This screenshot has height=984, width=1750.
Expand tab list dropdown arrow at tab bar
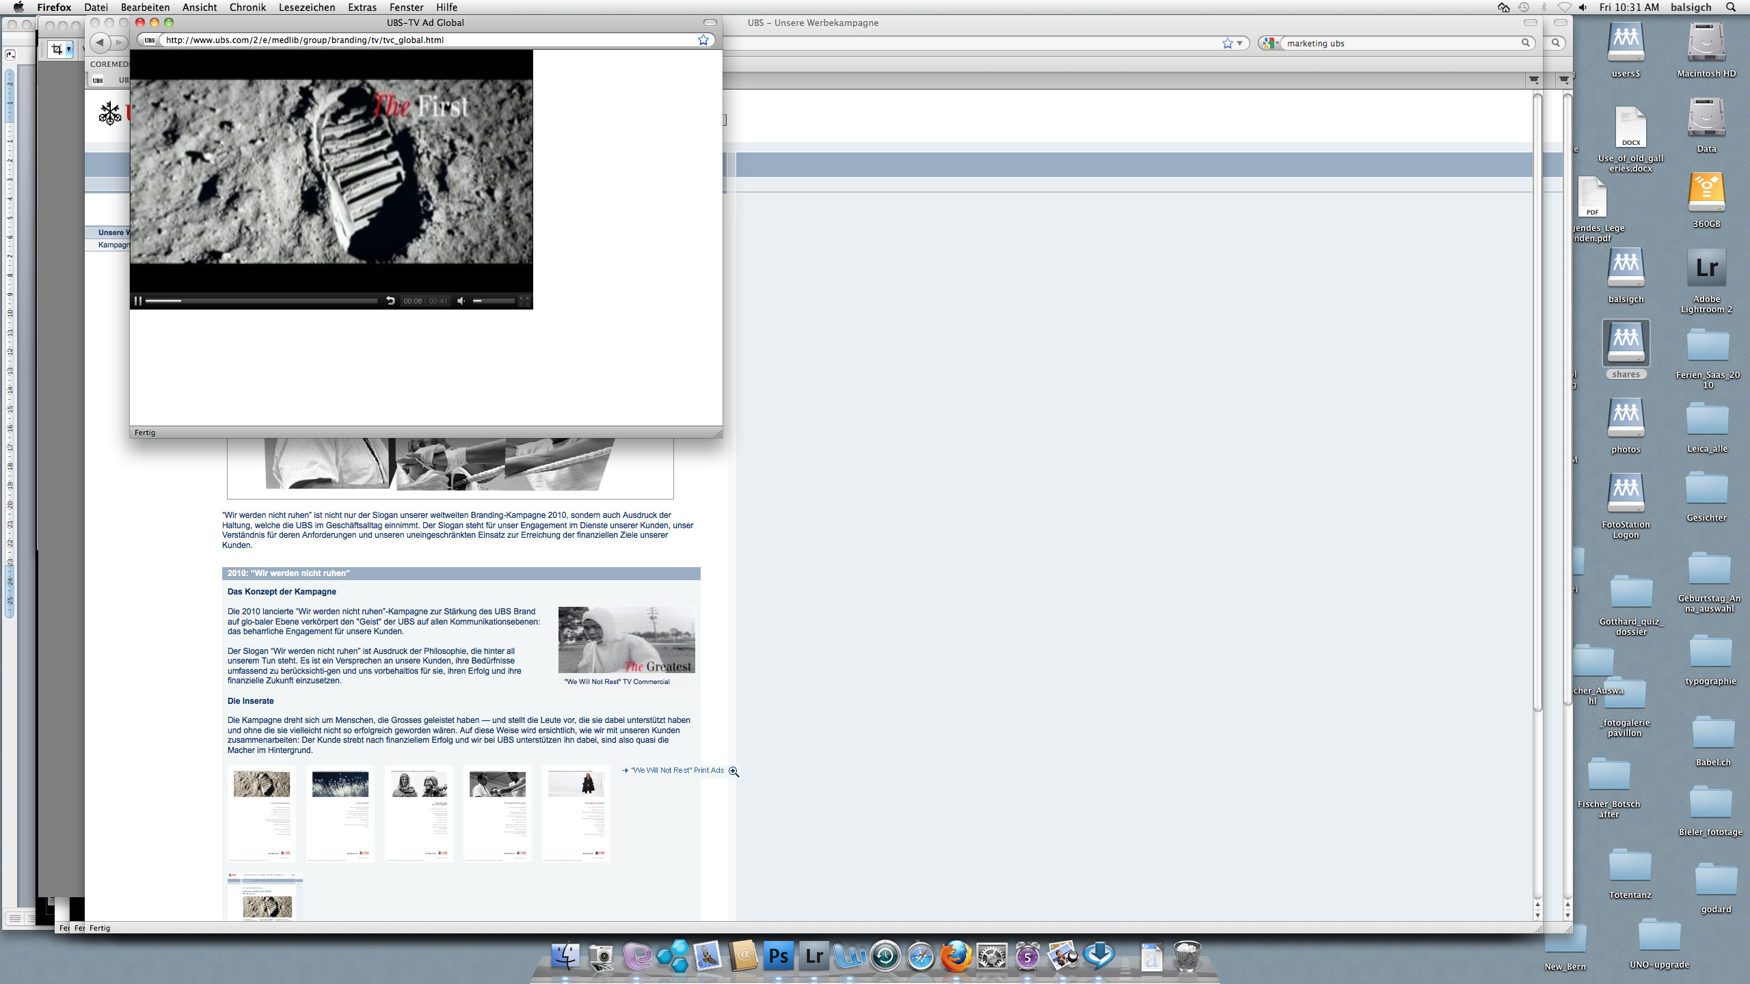1534,80
